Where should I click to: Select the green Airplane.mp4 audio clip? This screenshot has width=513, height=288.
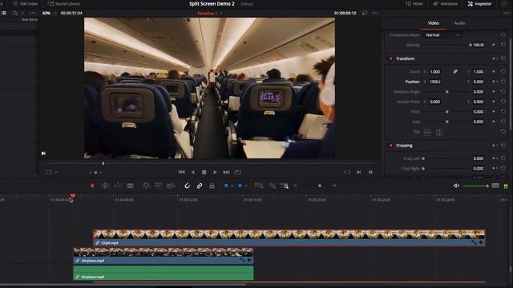[164, 273]
